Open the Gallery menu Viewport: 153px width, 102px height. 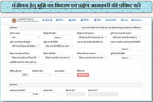[x=137, y=20]
